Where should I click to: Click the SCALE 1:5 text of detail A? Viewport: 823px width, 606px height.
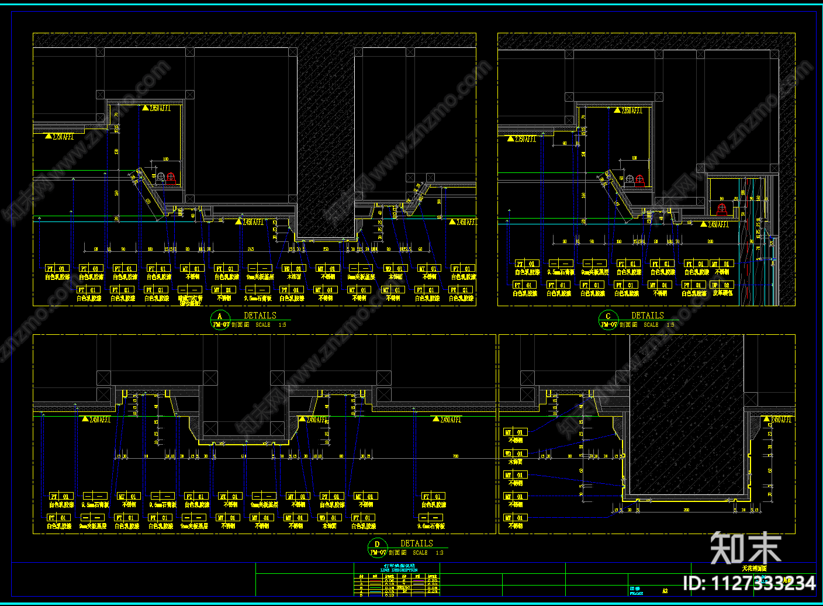[271, 325]
